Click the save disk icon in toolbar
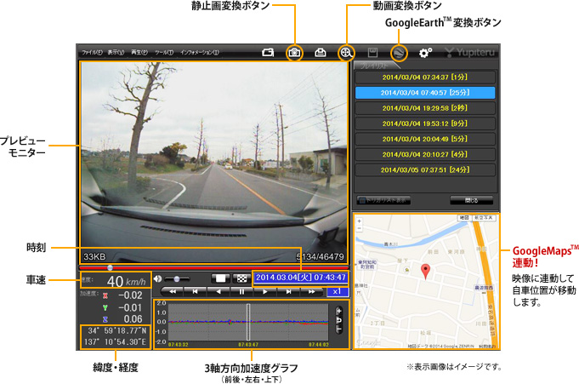 tap(372, 52)
